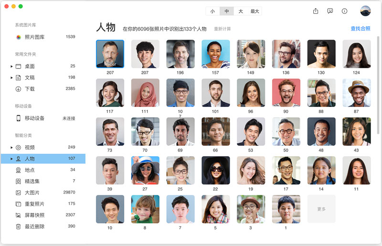The height and width of the screenshot is (246, 382).
Task: Click the 查找合照 link
Action: pyautogui.click(x=361, y=29)
